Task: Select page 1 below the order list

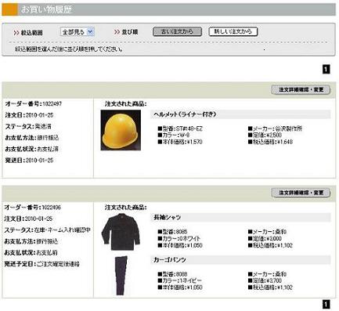Action: coord(326,304)
